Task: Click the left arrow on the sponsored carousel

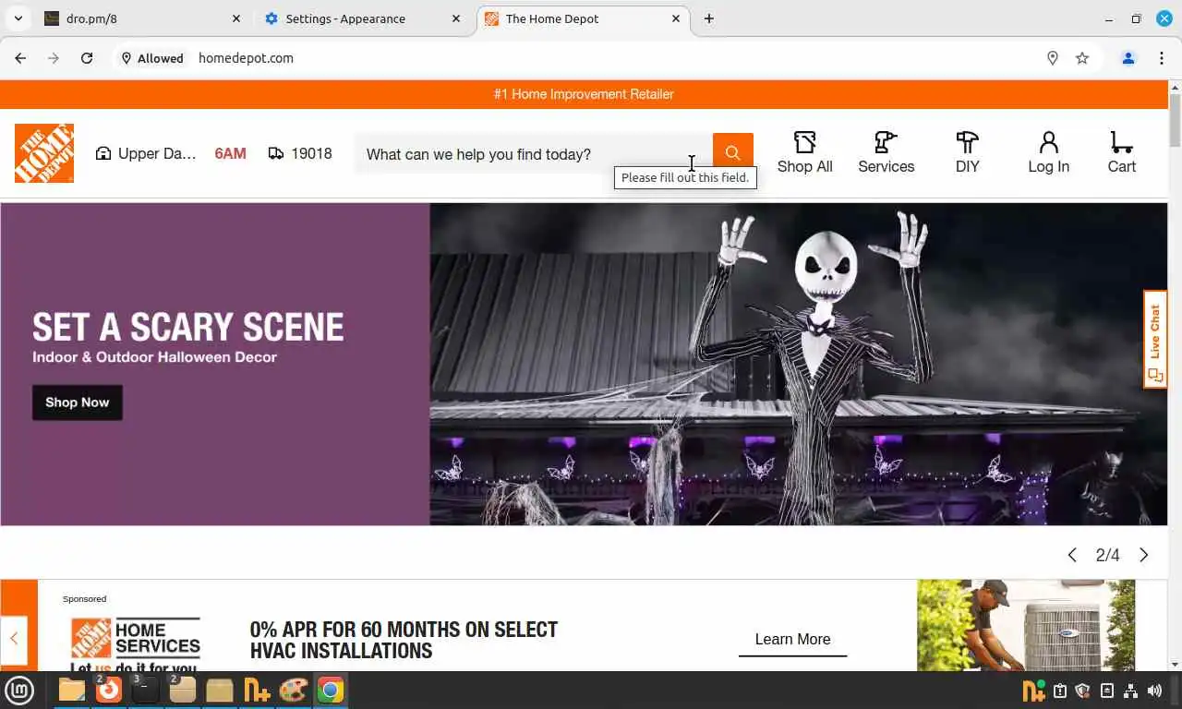Action: (14, 639)
